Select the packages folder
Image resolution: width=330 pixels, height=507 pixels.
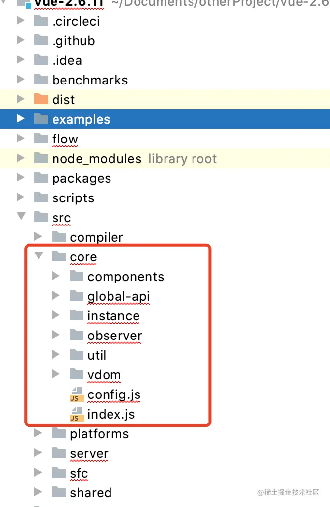tap(82, 178)
